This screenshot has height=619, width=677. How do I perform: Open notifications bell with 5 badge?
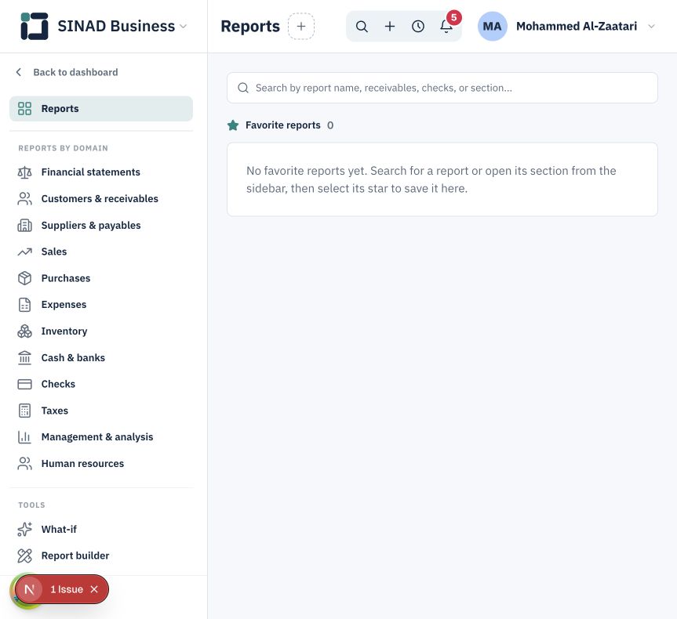[x=446, y=27]
